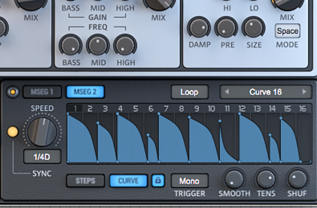
Task: Select step 9 in the MSEG ruler
Action: point(197,109)
